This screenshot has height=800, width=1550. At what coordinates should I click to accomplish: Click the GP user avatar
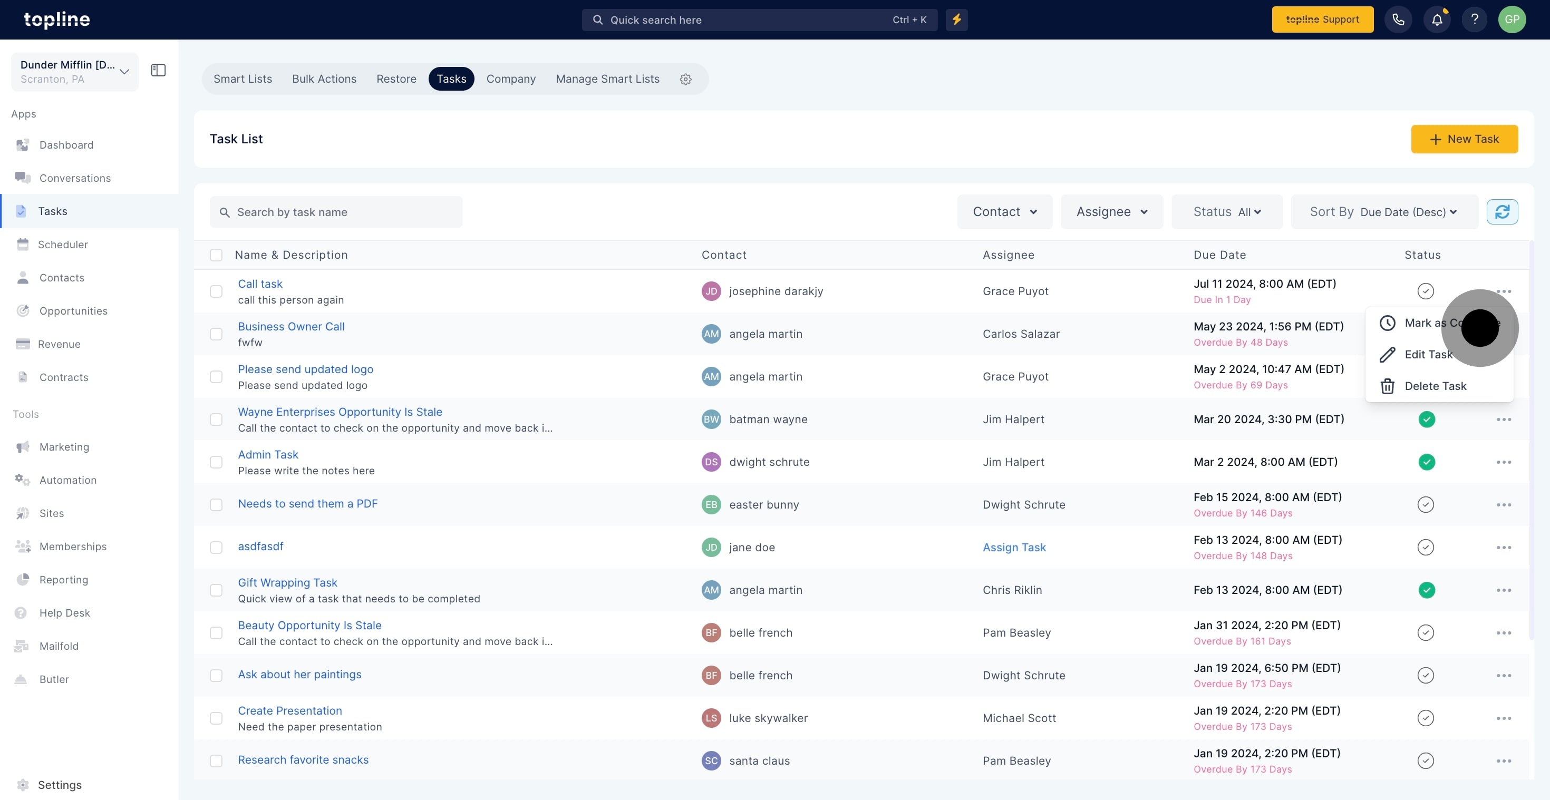click(x=1512, y=20)
